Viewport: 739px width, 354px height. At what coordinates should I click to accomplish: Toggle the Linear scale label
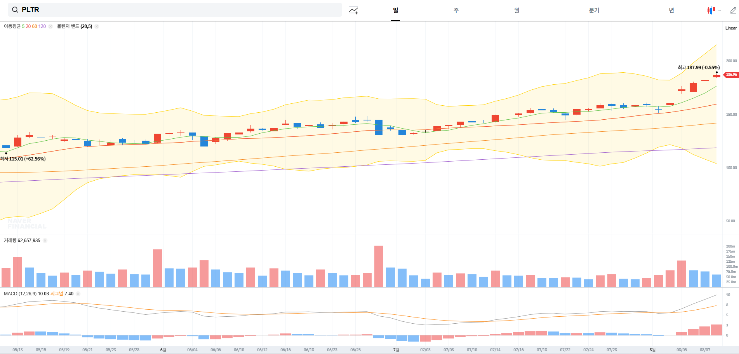point(731,28)
